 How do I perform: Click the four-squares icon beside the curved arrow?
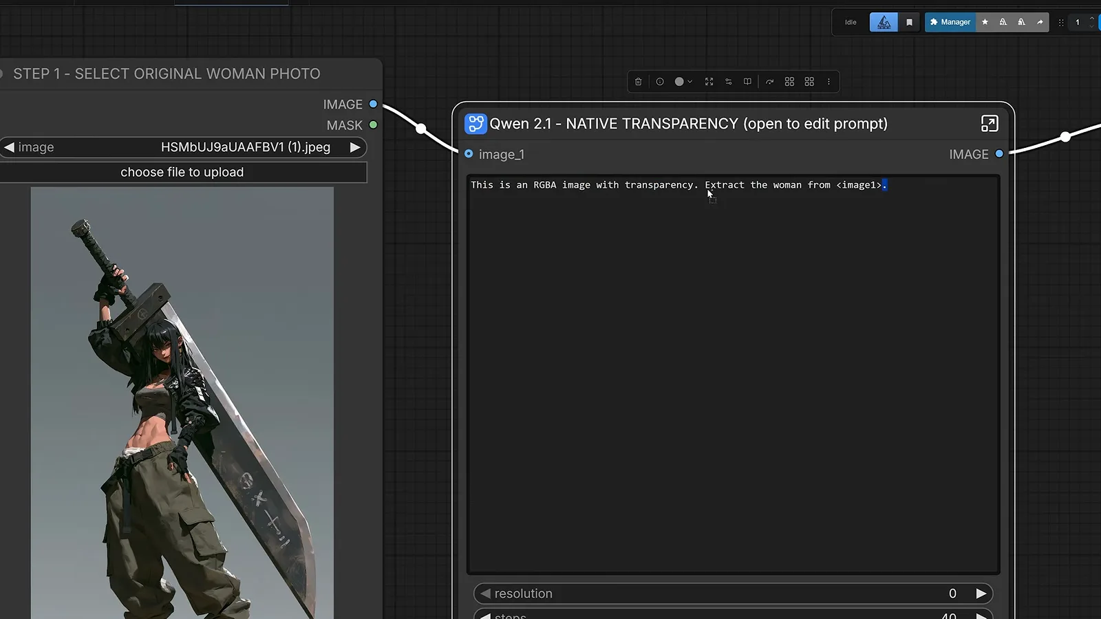coord(789,82)
